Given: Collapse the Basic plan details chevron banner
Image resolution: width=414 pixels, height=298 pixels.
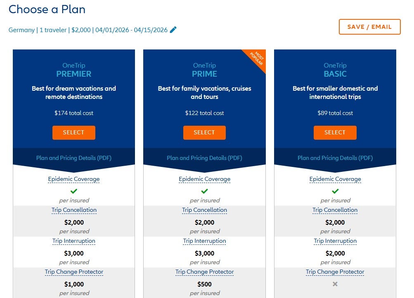Looking at the screenshot, I should [335, 164].
